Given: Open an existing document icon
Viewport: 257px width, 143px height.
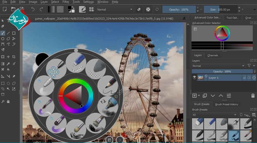Looking at the screenshot, I should (13, 9).
